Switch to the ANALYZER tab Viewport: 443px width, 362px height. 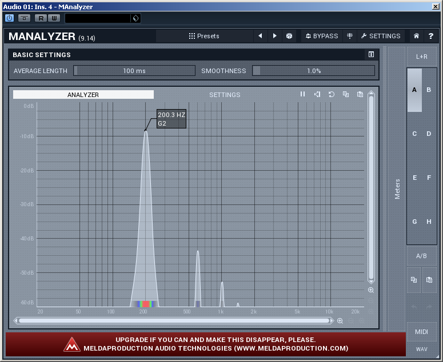[x=83, y=95]
